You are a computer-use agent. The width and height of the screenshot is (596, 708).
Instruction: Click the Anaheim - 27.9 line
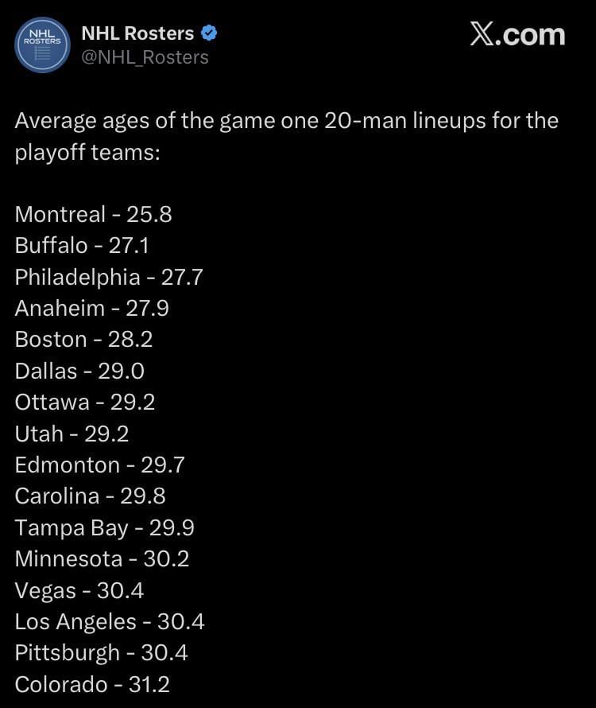(x=91, y=308)
